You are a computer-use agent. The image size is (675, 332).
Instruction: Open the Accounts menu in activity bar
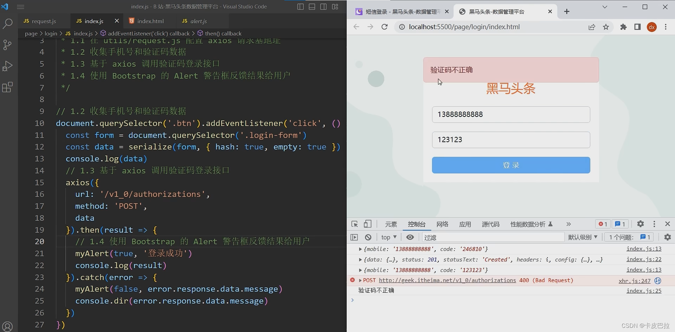point(7,326)
